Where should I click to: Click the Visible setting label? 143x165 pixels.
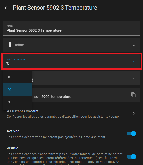pyautogui.click(x=12, y=148)
